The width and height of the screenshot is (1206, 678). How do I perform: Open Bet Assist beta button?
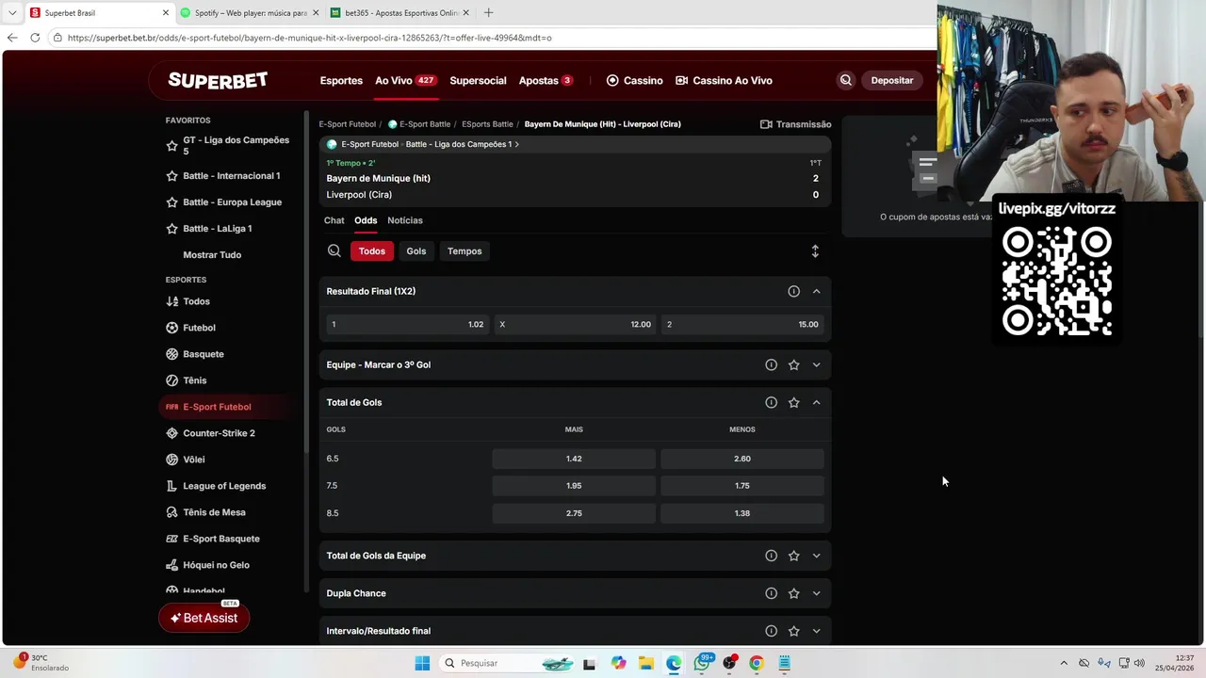click(204, 618)
